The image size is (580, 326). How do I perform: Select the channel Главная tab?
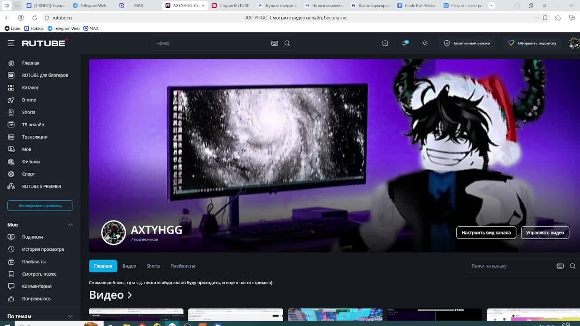click(x=103, y=266)
